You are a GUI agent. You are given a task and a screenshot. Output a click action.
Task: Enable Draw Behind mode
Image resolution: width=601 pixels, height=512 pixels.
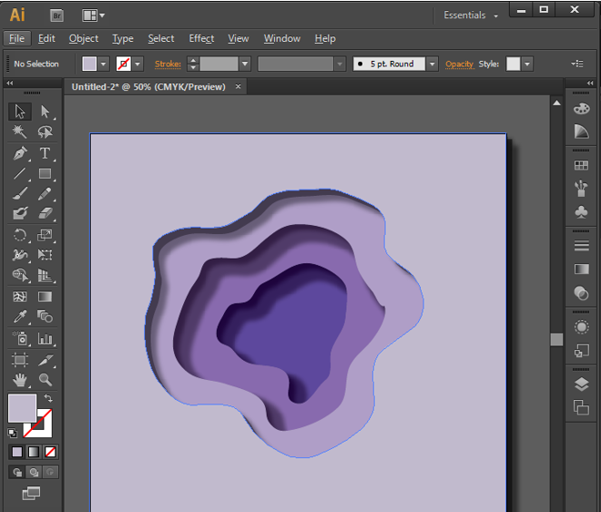point(34,472)
